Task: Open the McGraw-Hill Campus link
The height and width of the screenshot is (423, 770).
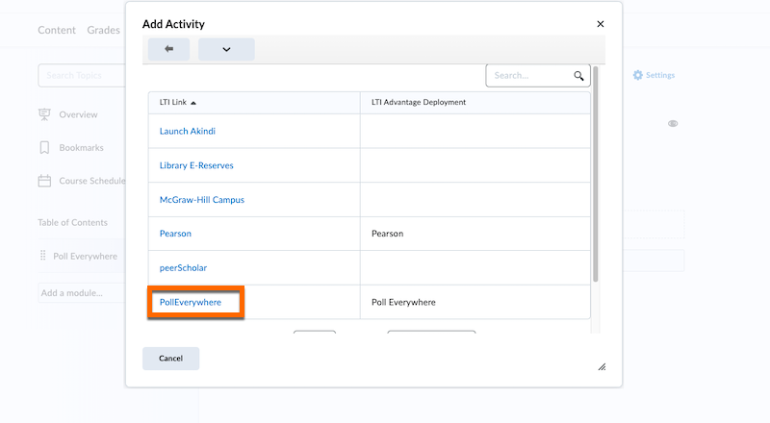Action: click(x=201, y=200)
